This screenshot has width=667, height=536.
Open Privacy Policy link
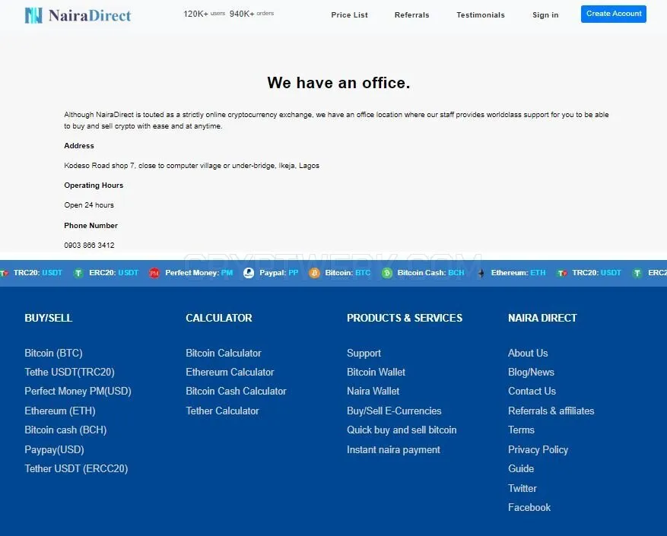[x=538, y=449]
